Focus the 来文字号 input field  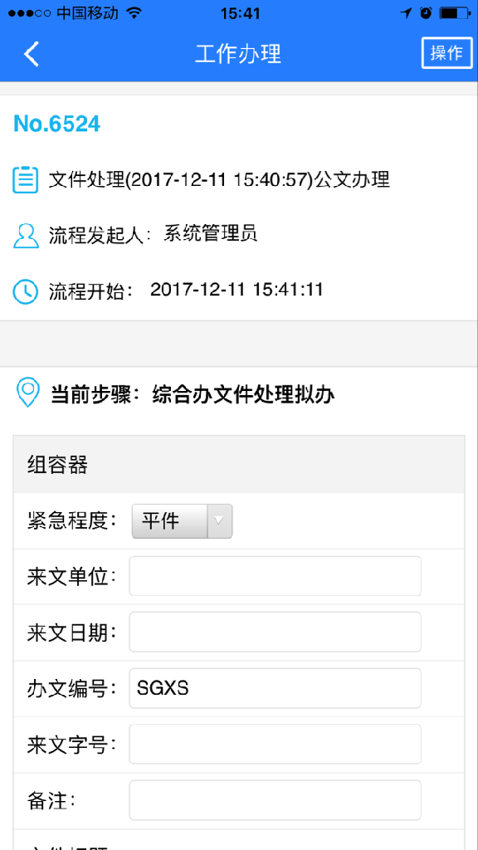coord(275,744)
